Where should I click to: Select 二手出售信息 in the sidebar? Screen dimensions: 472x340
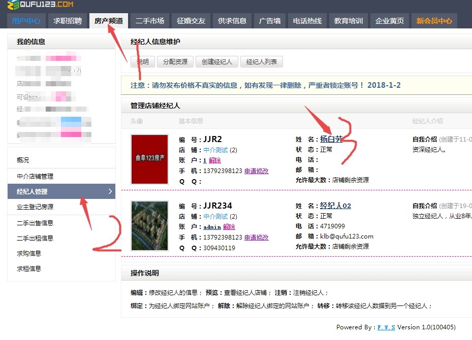tap(35, 223)
